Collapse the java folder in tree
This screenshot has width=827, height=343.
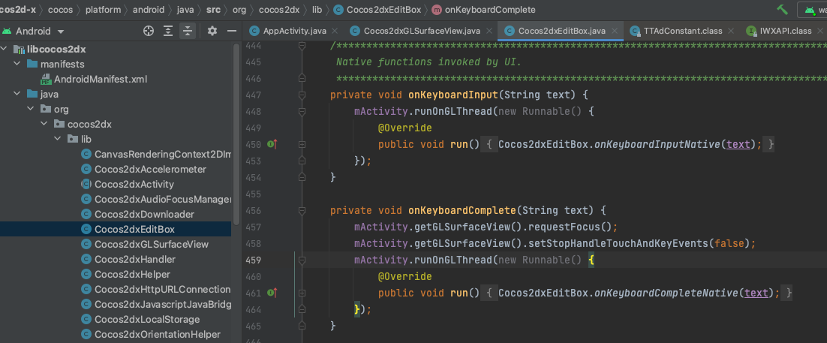pos(17,95)
